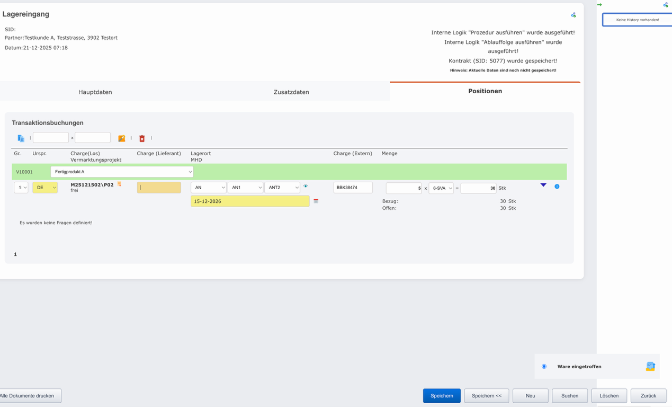Select the Ware eingetroffen radio button
The image size is (672, 407).
tap(544, 367)
